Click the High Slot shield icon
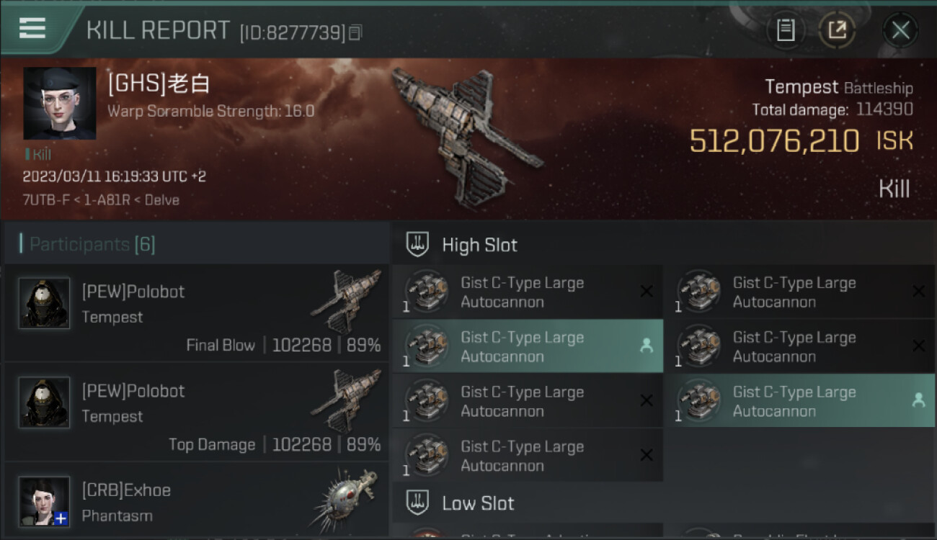This screenshot has width=937, height=540. [417, 245]
